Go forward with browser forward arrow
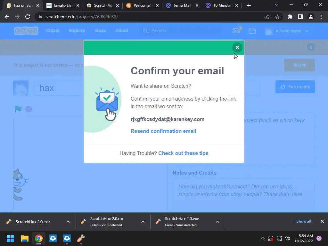328x246 pixels. coord(17,17)
